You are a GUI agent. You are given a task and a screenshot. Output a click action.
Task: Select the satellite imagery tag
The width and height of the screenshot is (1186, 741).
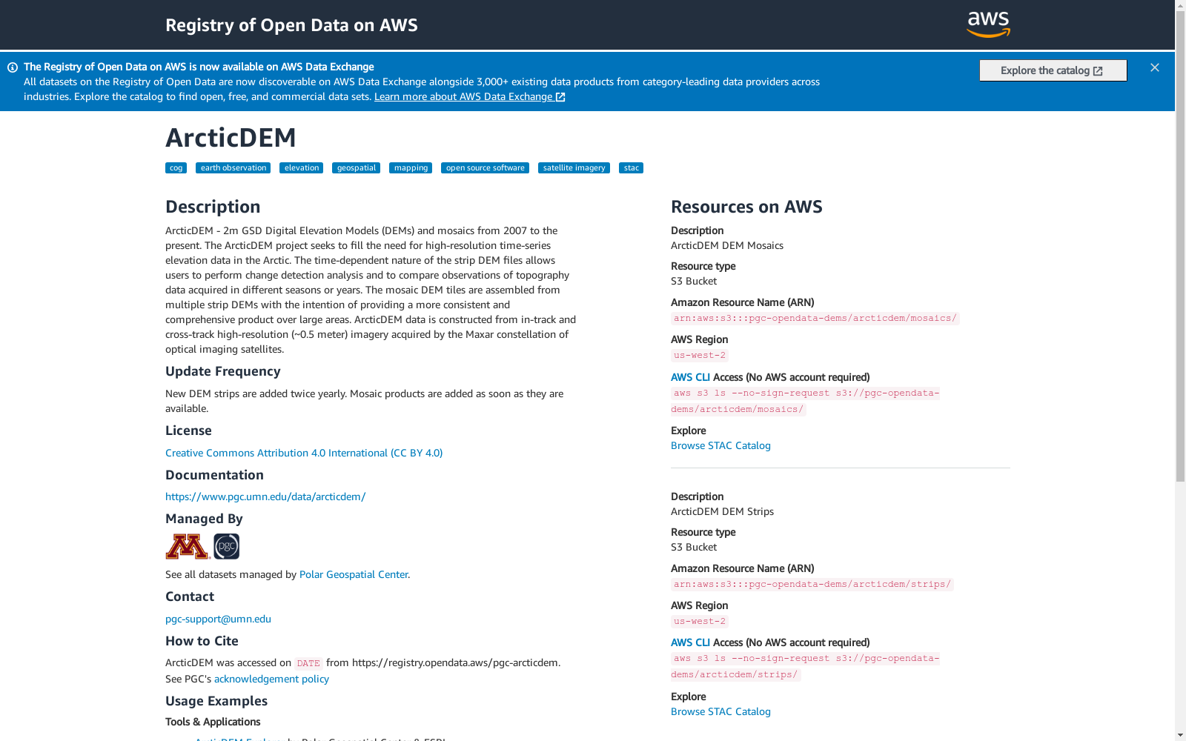(574, 168)
